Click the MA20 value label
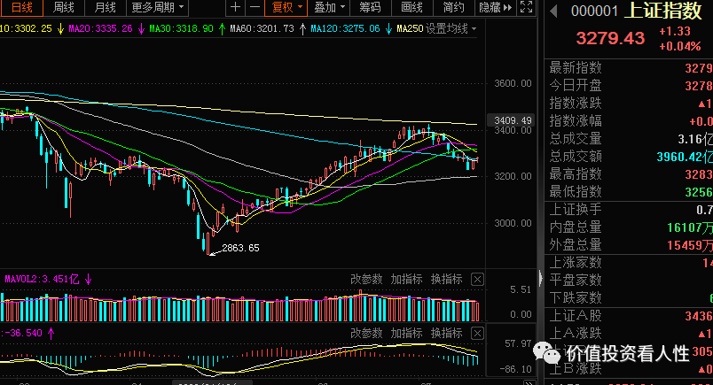 point(100,28)
